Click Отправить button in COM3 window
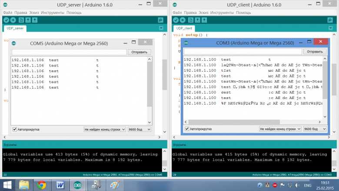Screen dimensions: 339x191 315,52
